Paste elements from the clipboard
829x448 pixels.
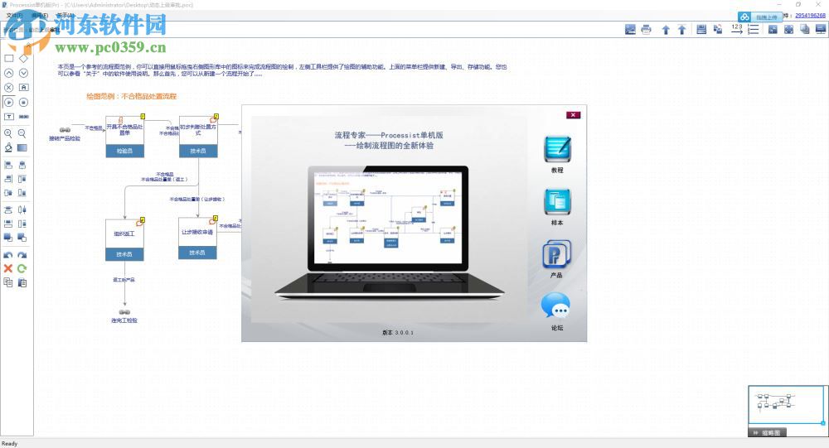coord(22,282)
